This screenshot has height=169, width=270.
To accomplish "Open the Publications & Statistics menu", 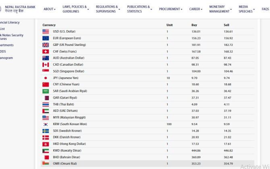I will [x=139, y=9].
